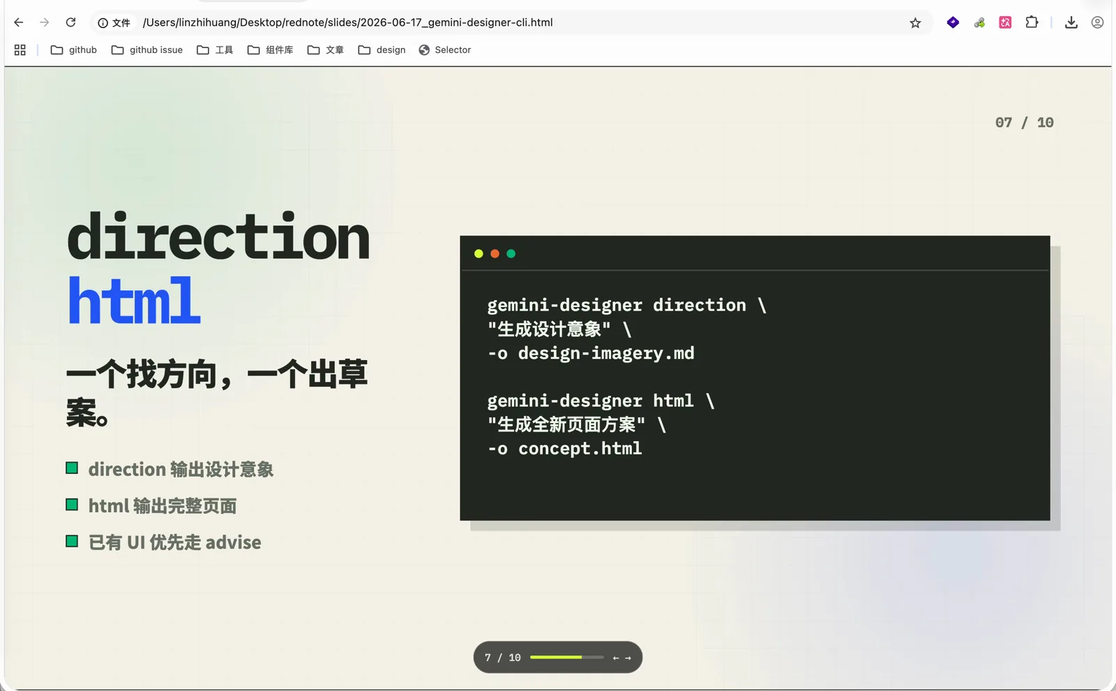This screenshot has height=691, width=1116.
Task: Click bullet '已有 UI 优先走 advise'
Action: 175,542
